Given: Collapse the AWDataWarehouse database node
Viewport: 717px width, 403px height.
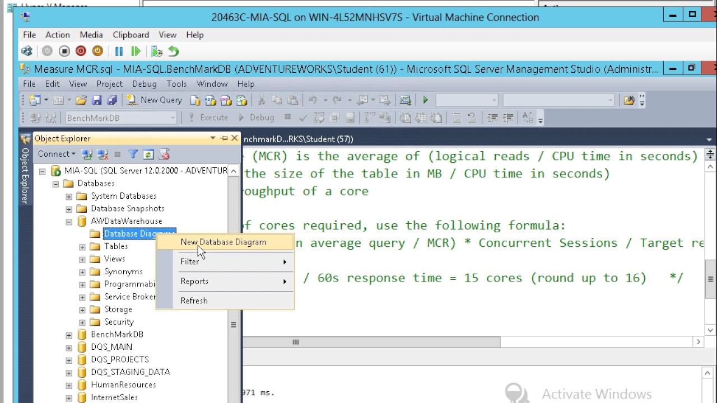Looking at the screenshot, I should (x=69, y=221).
